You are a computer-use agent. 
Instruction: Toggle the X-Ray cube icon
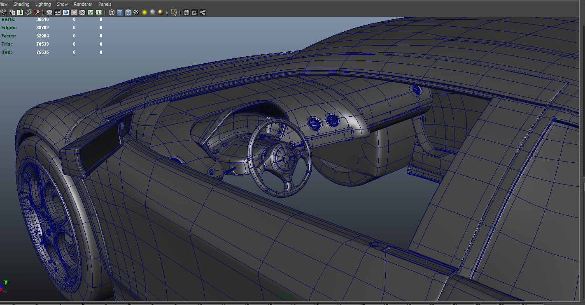coord(186,12)
